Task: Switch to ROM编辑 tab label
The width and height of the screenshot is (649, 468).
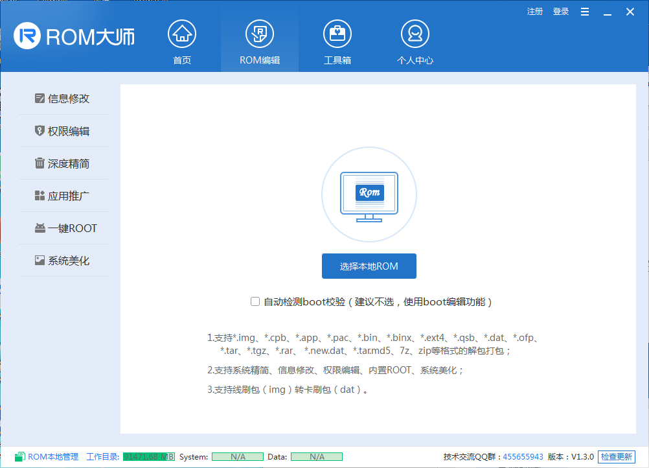Action: tap(260, 60)
